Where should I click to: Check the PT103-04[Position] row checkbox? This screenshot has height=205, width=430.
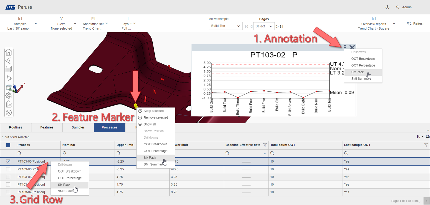[8, 192]
